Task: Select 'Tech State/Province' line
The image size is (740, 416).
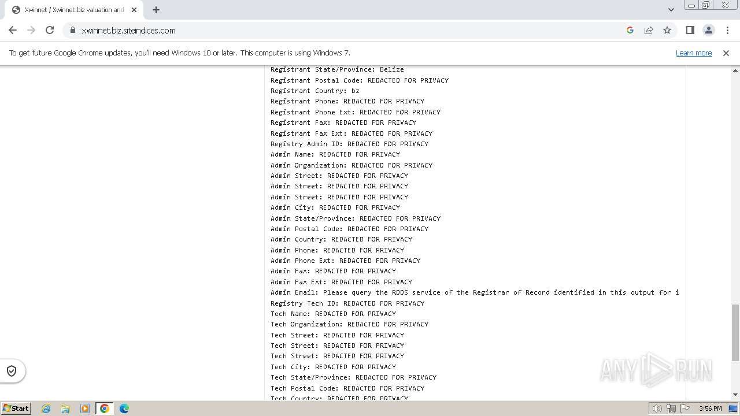Action: click(353, 377)
